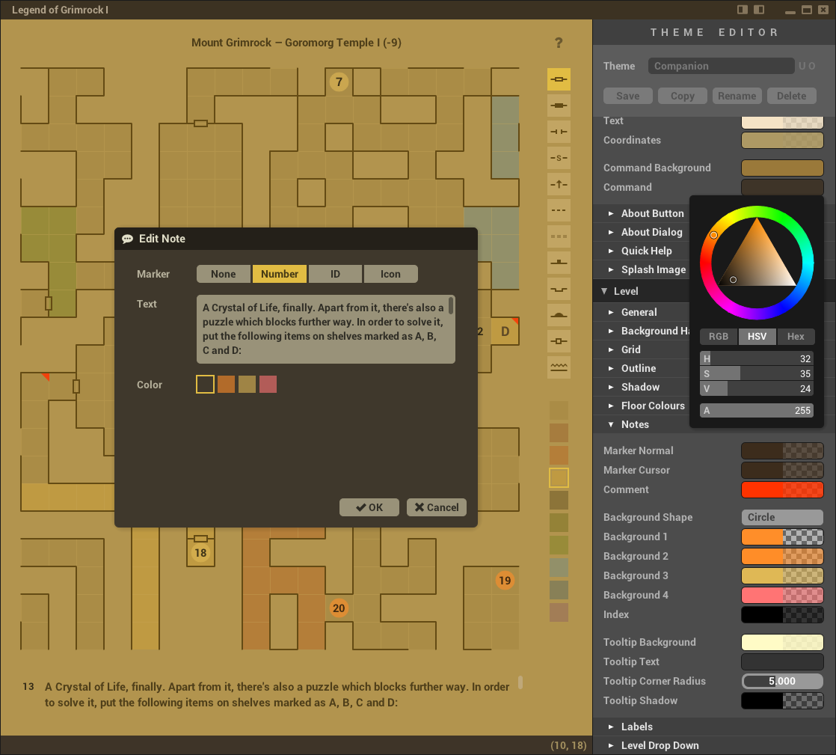Set marker type to None
The height and width of the screenshot is (755, 836).
tap(224, 274)
